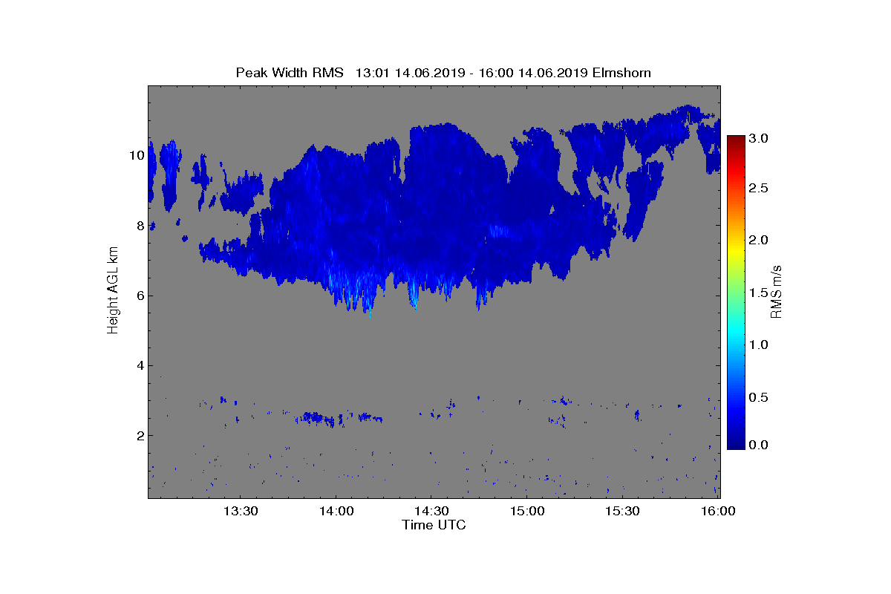The width and height of the screenshot is (891, 594).
Task: Click the height tick label "8"
Action: click(140, 225)
